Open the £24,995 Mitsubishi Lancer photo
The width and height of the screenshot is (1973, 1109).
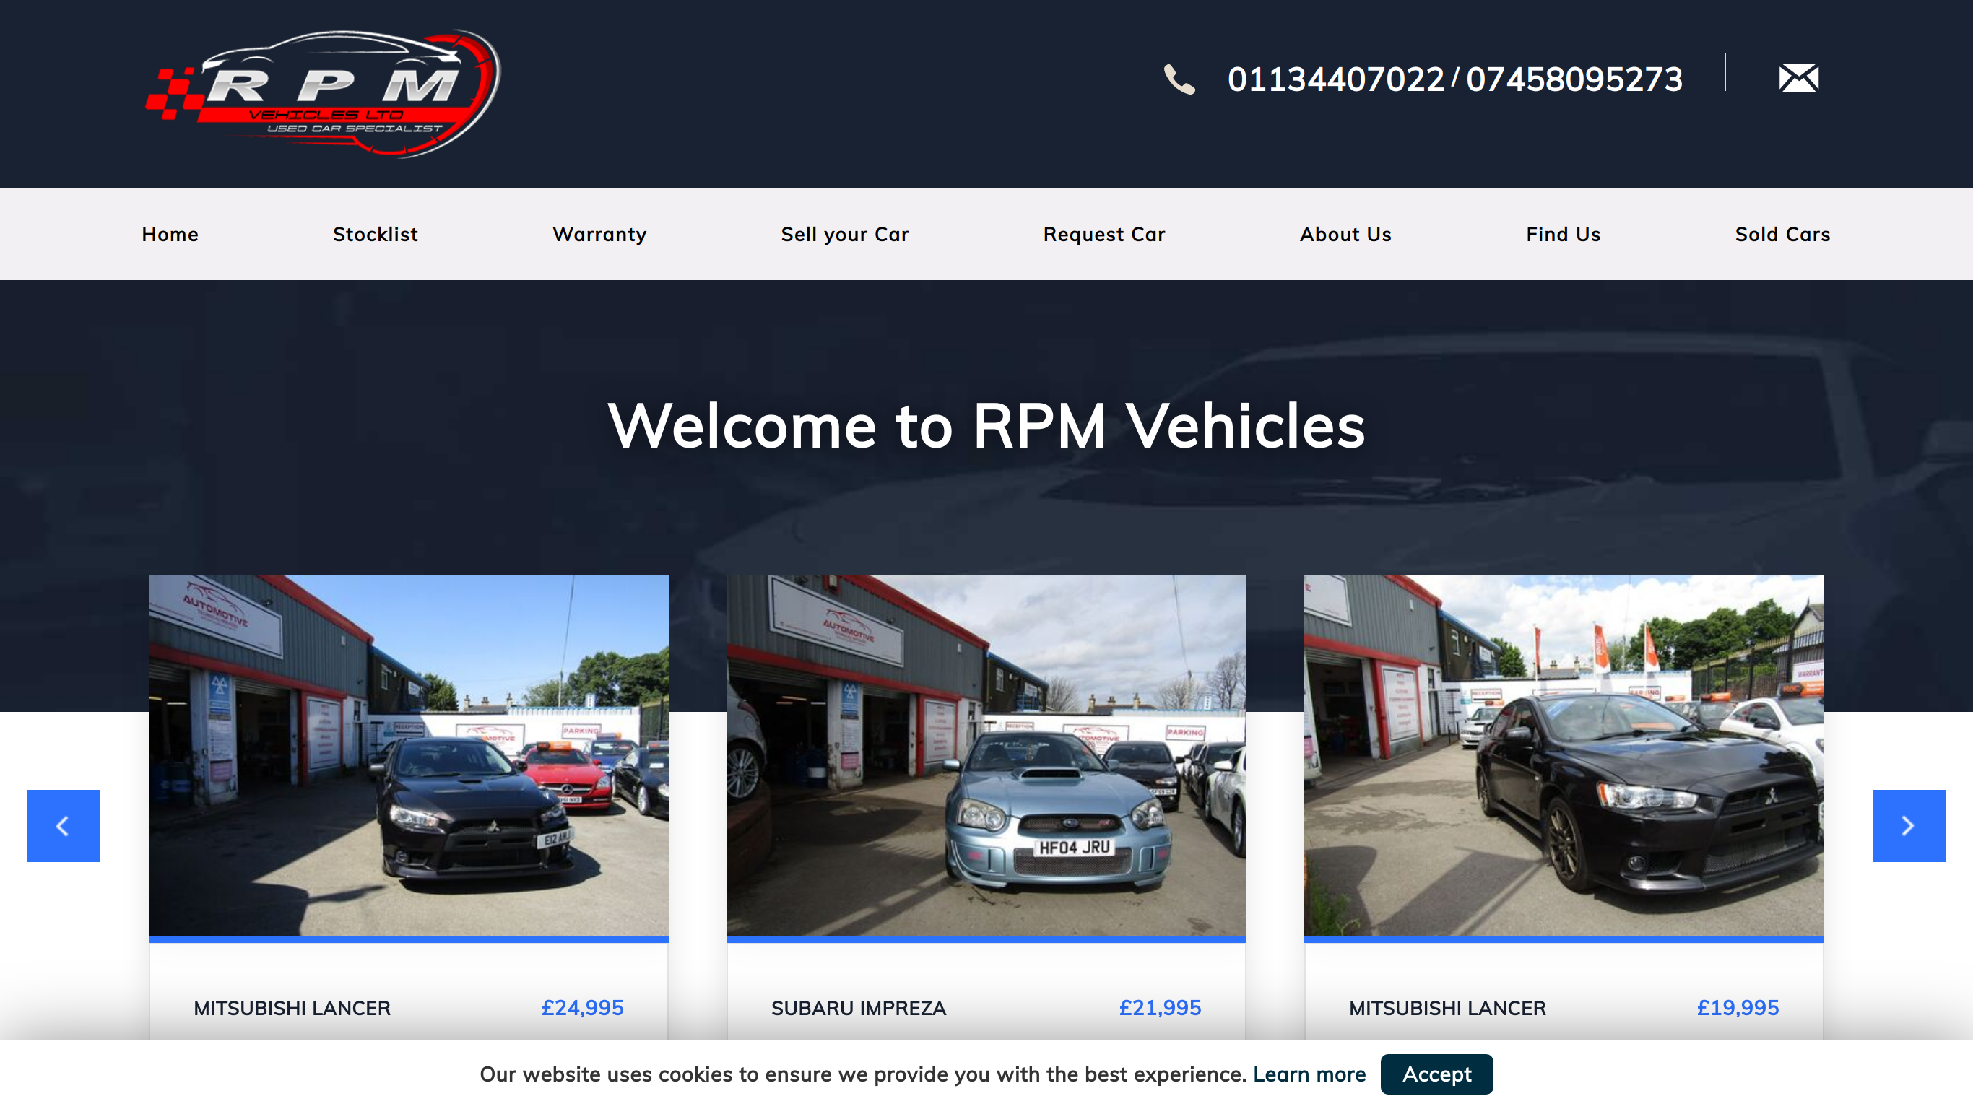(x=408, y=755)
